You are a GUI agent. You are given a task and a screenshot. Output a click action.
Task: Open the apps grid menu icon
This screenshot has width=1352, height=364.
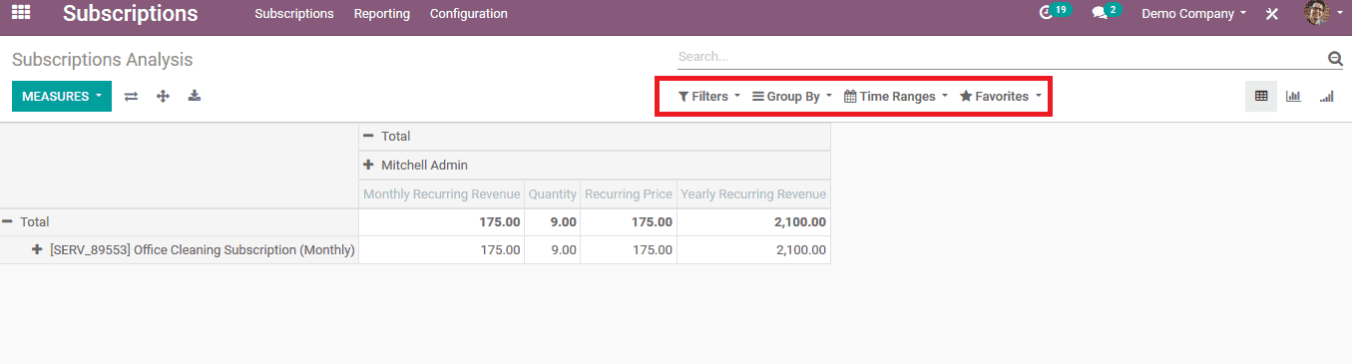(20, 13)
